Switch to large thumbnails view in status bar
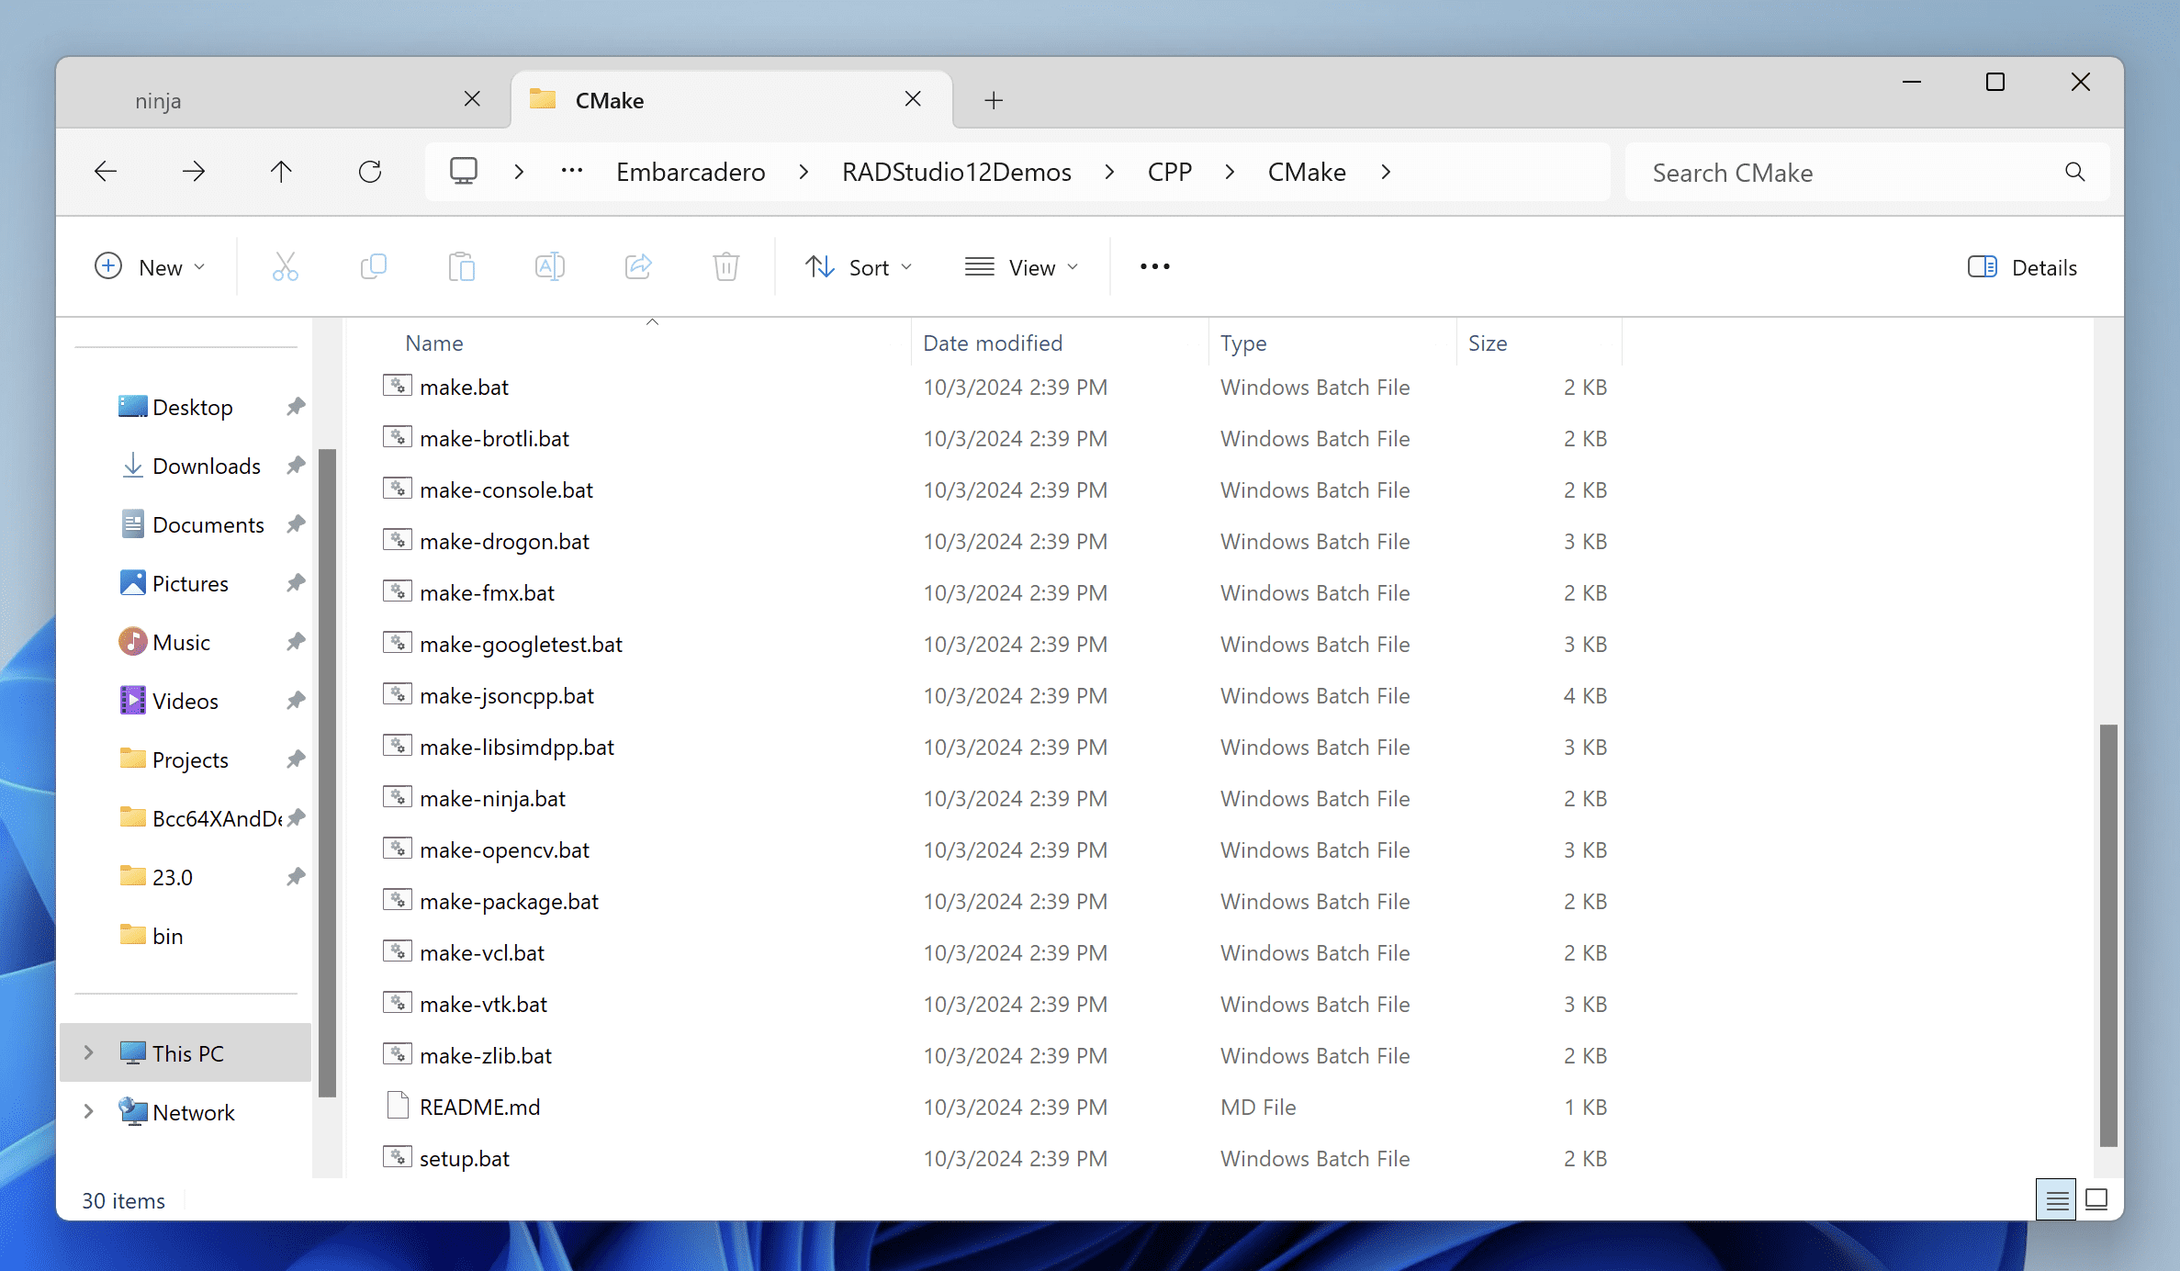The image size is (2180, 1271). pos(2096,1199)
